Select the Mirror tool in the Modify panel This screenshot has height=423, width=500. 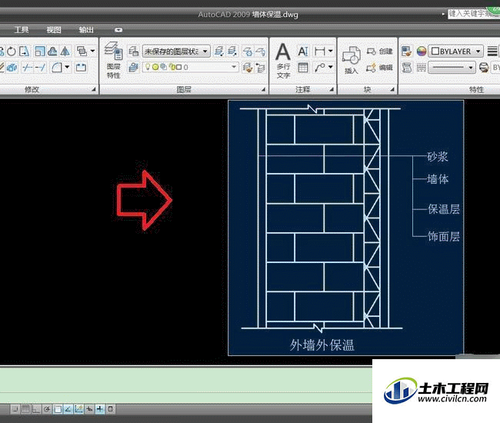click(65, 52)
